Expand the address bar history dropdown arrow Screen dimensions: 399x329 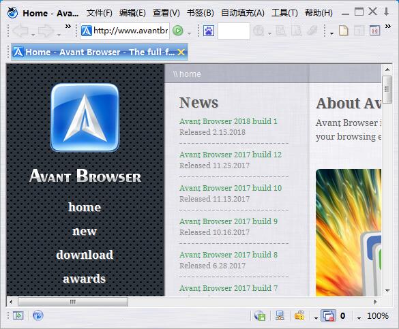[189, 33]
